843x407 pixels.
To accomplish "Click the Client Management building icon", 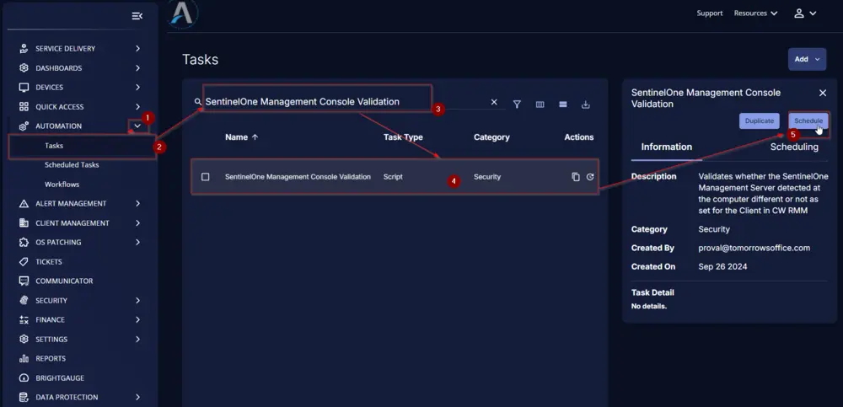I will tap(24, 222).
